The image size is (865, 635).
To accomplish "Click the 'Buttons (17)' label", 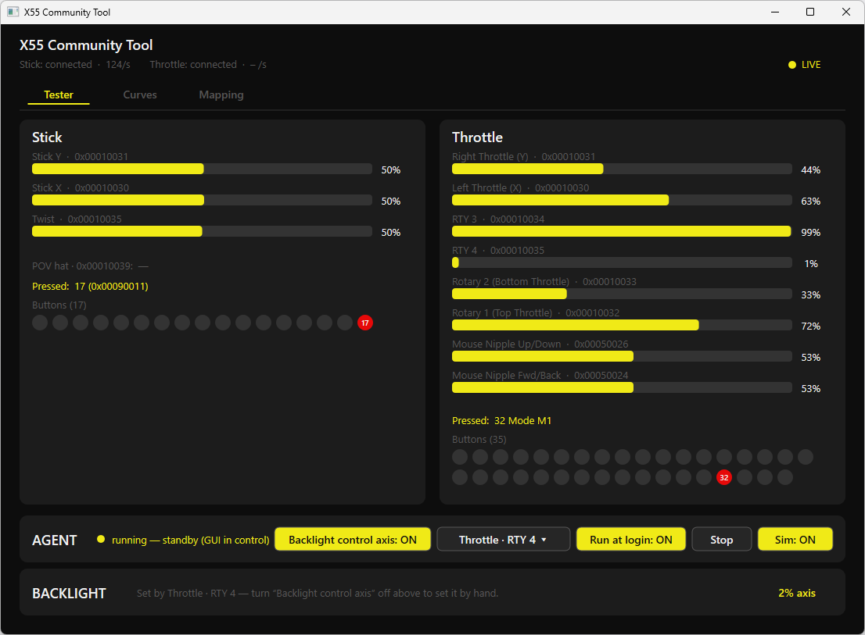I will (59, 305).
